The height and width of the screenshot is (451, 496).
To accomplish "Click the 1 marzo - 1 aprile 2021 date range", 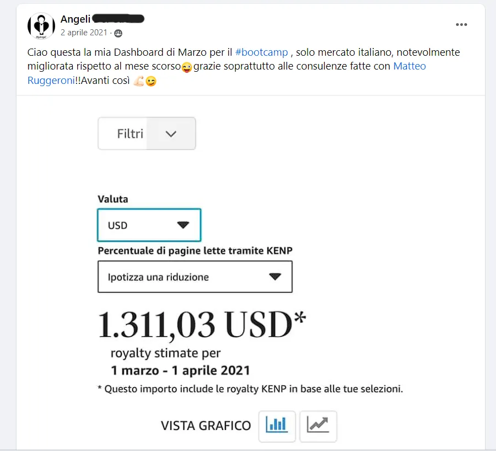I will 180,370.
